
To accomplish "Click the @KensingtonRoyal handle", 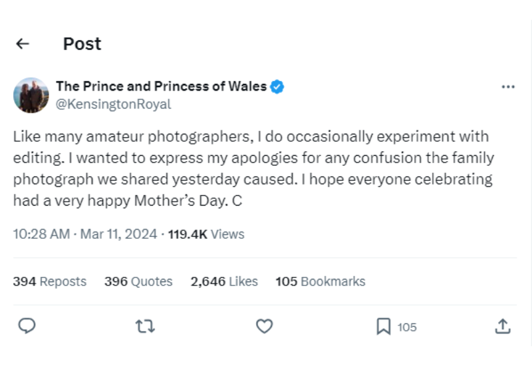I will tap(113, 104).
